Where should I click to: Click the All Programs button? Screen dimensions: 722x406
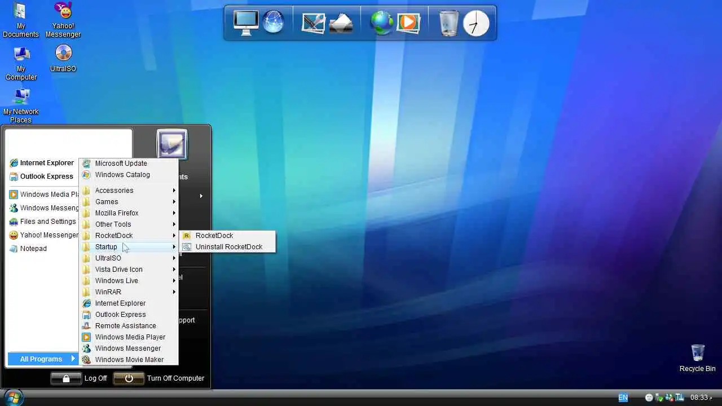click(x=42, y=359)
